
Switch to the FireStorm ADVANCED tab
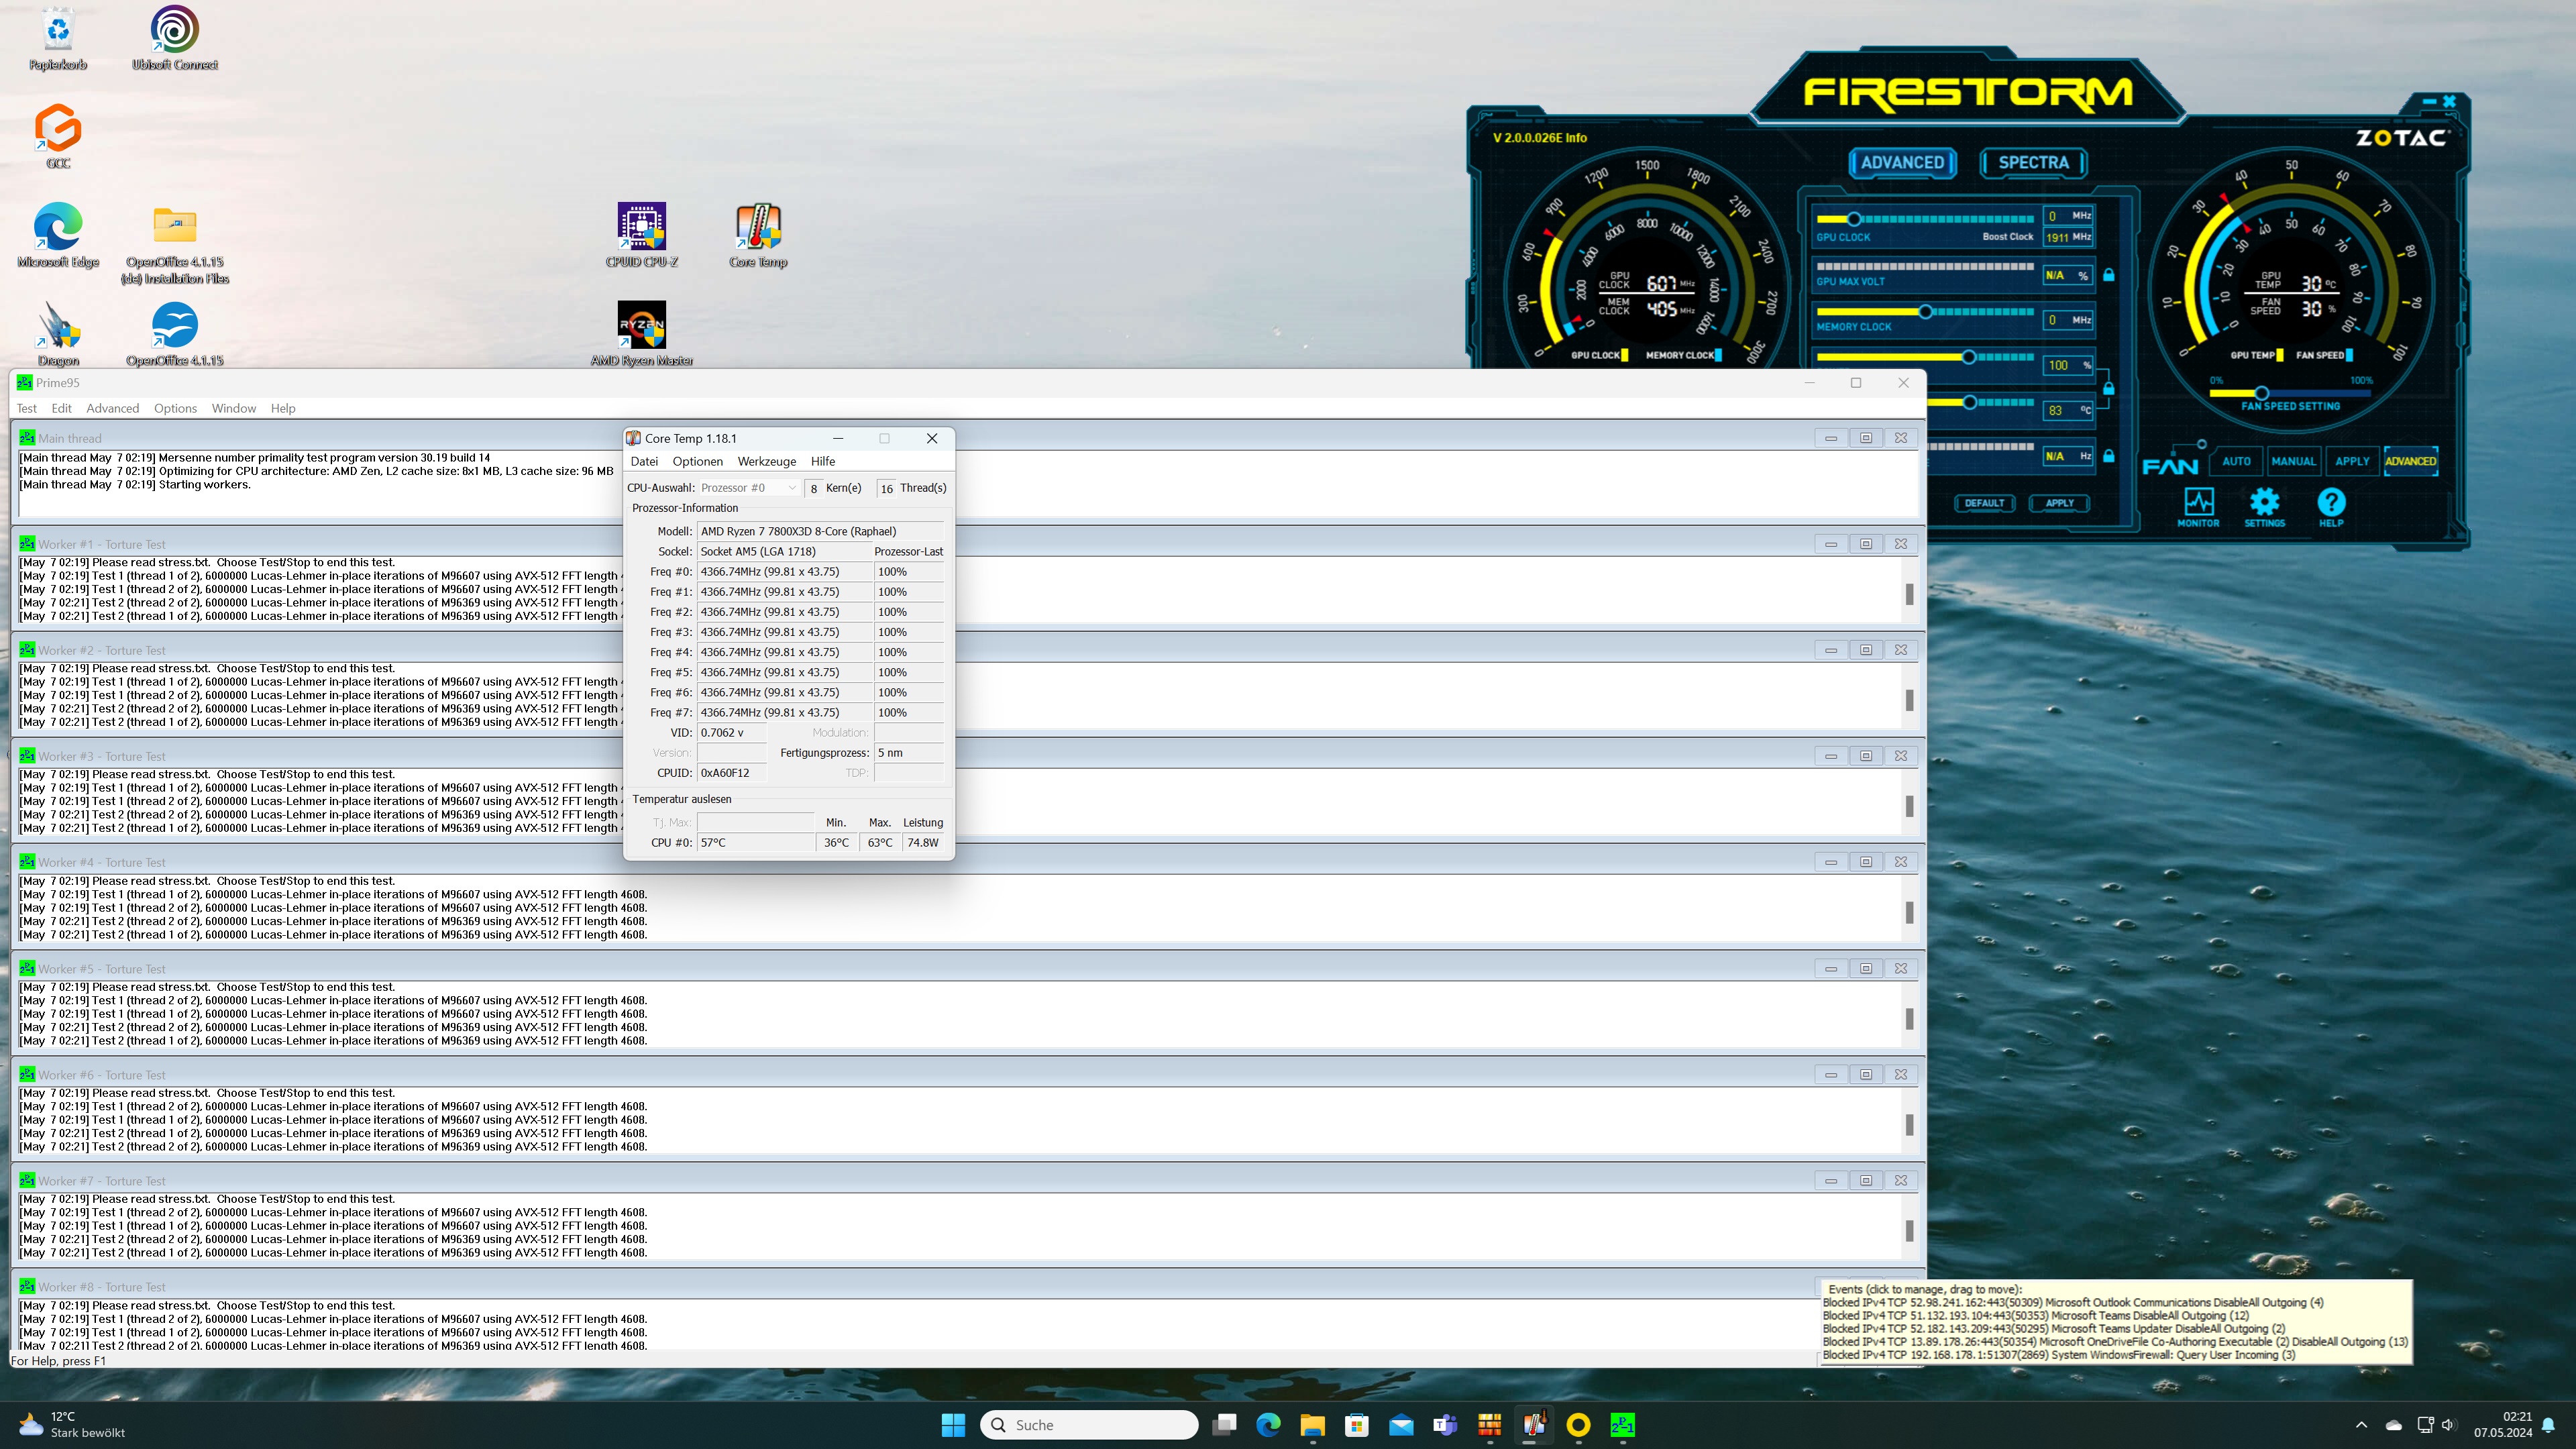(1902, 162)
